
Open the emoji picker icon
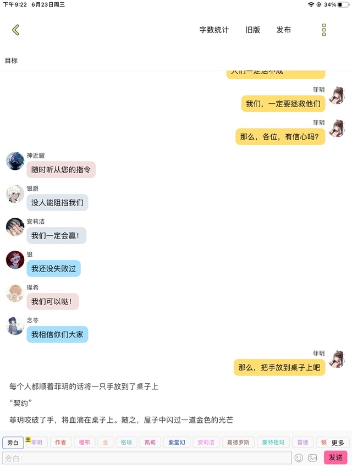(299, 458)
